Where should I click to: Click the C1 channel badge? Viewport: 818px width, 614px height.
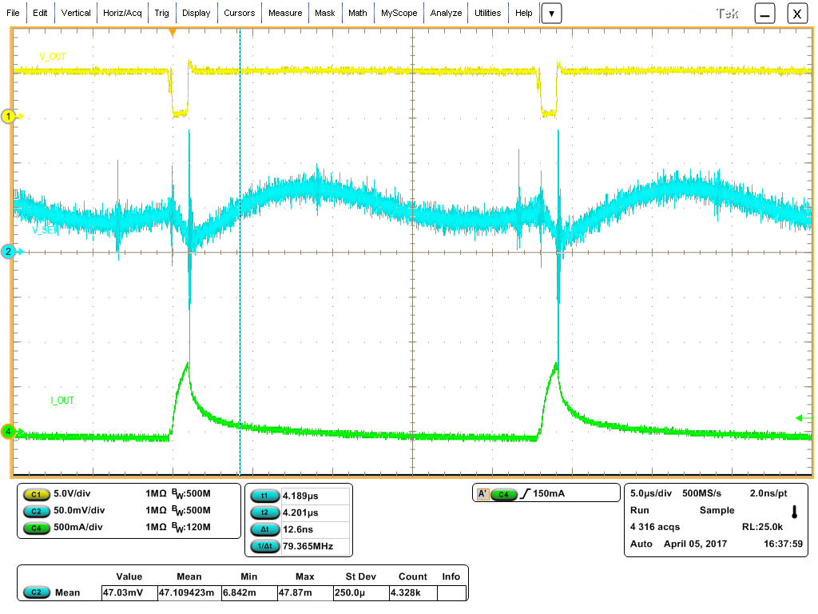36,494
